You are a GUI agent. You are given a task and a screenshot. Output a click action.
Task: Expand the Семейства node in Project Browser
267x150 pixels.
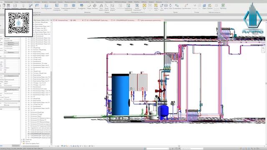click(x=22, y=140)
